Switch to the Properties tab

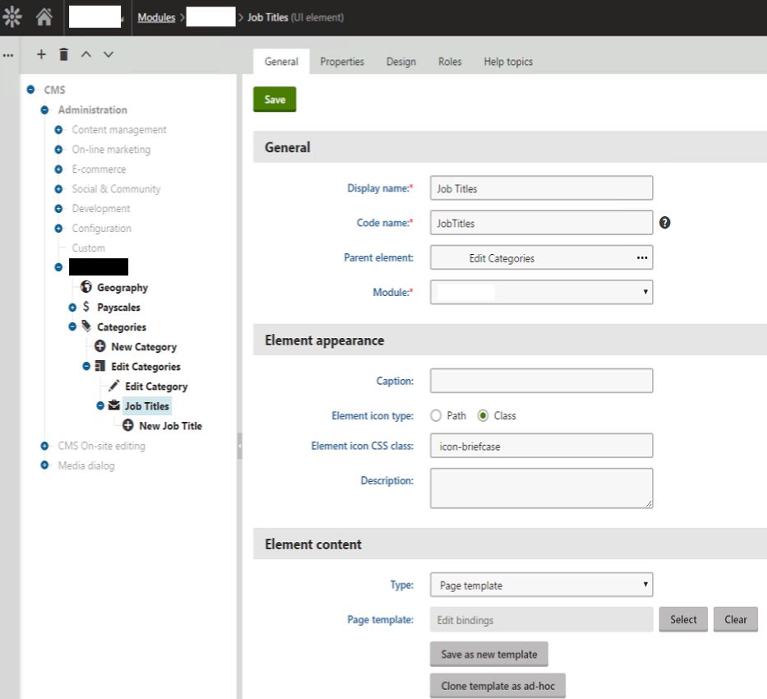click(x=342, y=62)
